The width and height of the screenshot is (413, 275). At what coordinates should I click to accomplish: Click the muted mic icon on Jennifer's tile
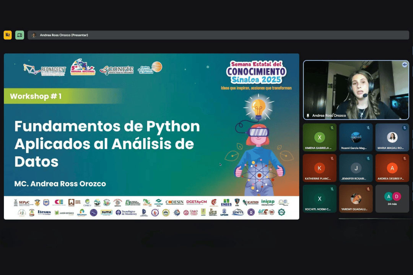tap(368, 159)
